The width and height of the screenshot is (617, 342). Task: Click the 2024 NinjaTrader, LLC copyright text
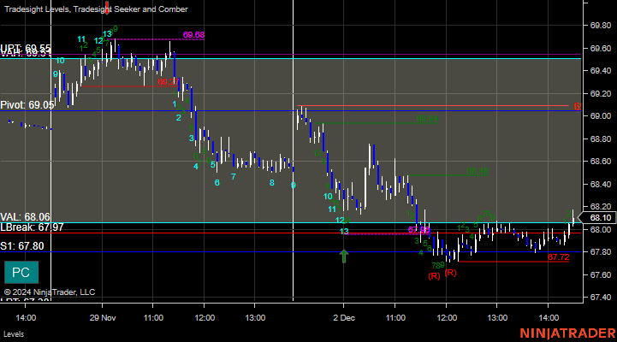(50, 292)
